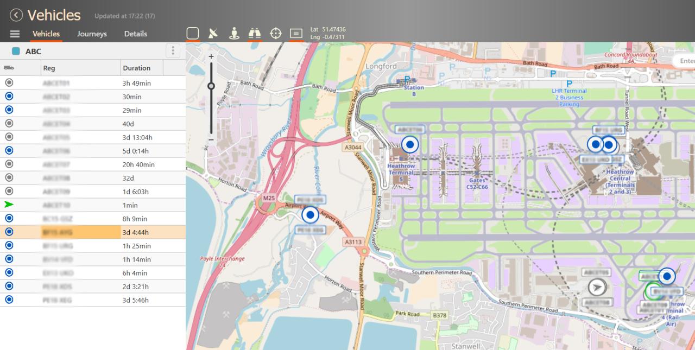
Task: Select the status radio icon next to ABCET01
Action: [8, 82]
